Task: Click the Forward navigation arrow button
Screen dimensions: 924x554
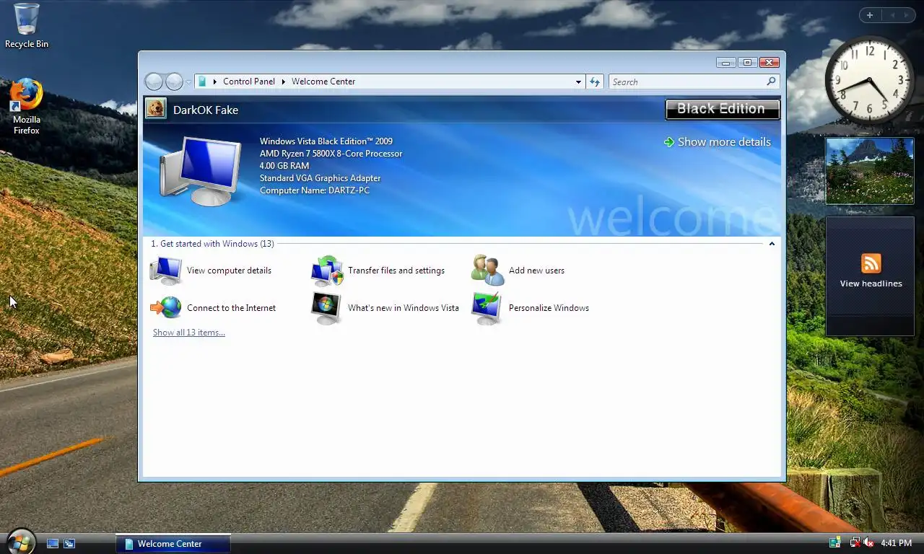Action: [174, 82]
